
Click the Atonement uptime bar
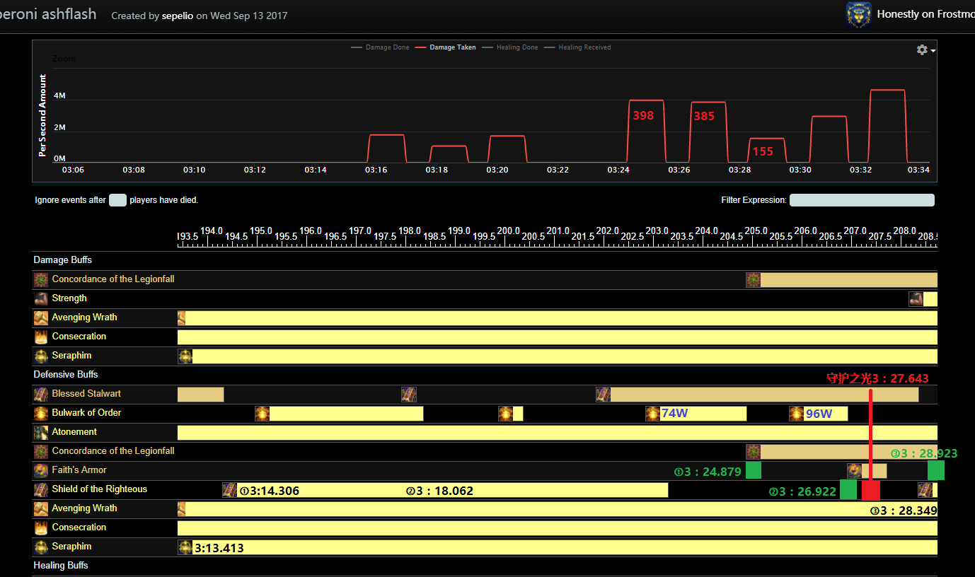[x=558, y=433]
